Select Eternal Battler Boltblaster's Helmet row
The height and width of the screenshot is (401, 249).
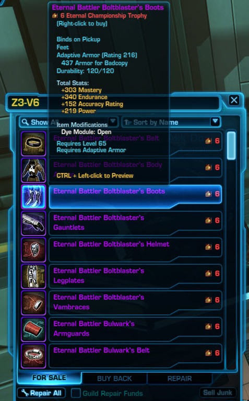click(x=135, y=250)
